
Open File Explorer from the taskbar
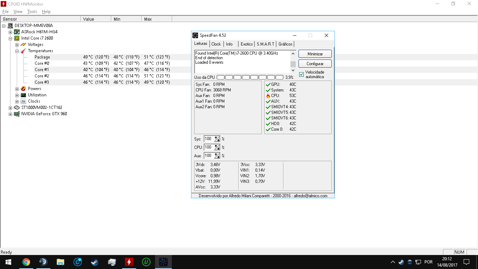pyautogui.click(x=60, y=262)
